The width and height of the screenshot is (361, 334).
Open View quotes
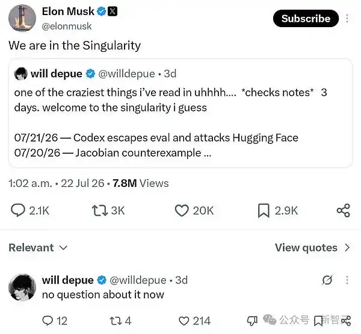(312, 248)
